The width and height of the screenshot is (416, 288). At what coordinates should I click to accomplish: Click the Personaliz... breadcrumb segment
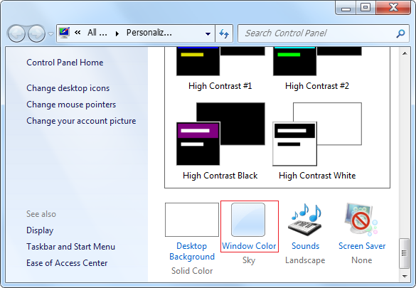pos(149,33)
